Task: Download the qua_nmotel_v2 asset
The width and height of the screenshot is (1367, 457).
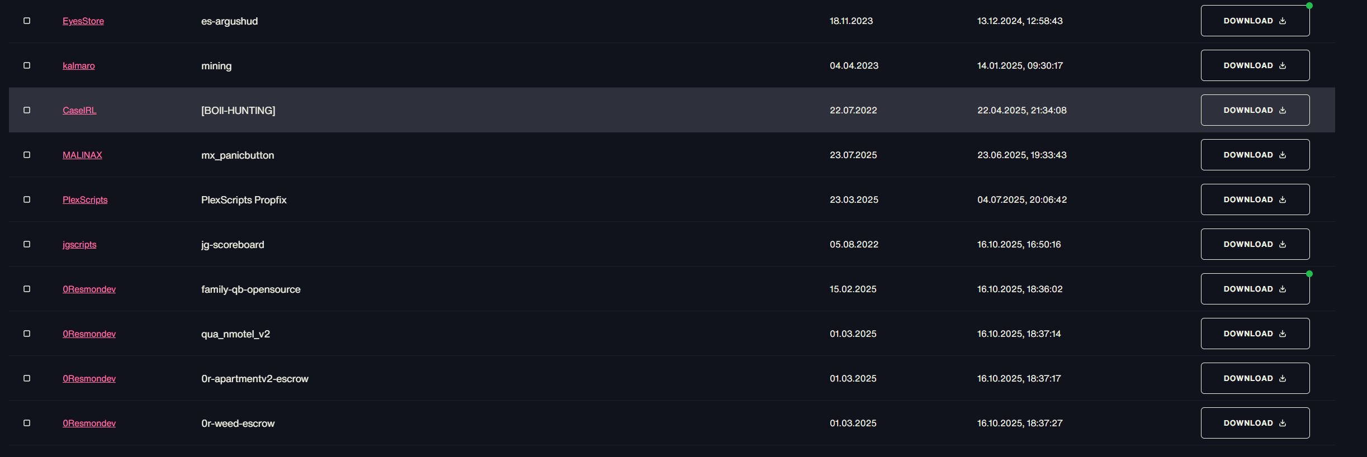Action: click(x=1255, y=334)
